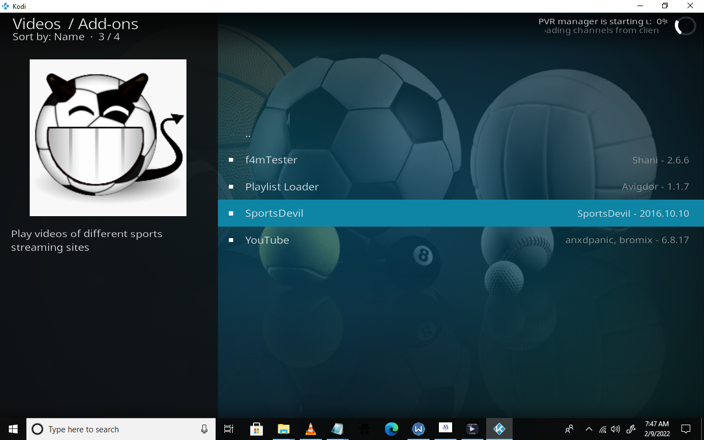Minimize the Kodi window
Viewport: 704px width, 440px height.
[640, 6]
